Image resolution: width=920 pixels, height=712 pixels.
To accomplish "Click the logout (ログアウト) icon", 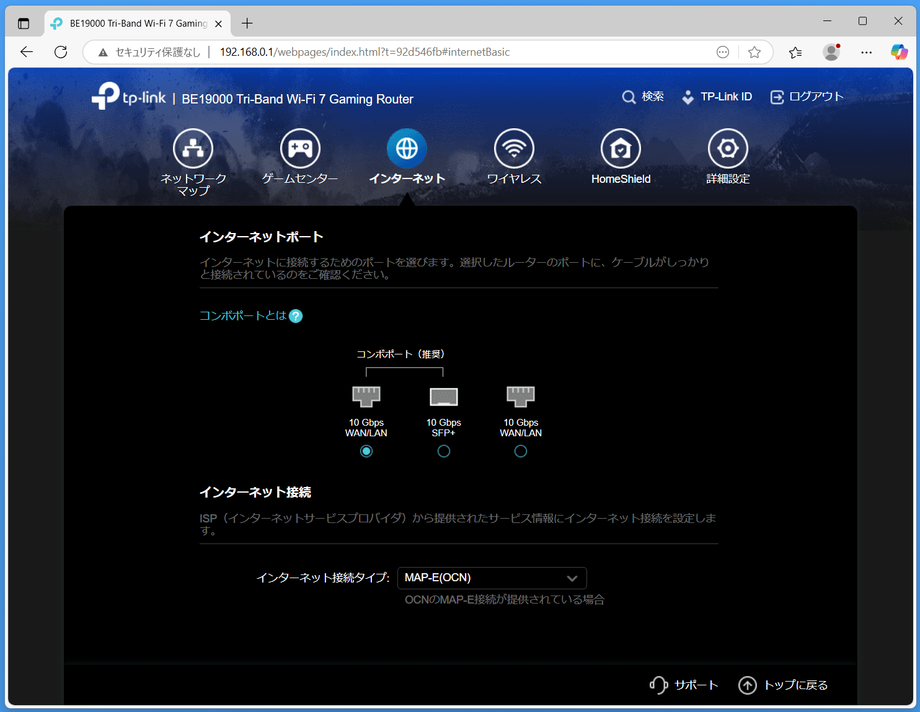I will (x=777, y=97).
